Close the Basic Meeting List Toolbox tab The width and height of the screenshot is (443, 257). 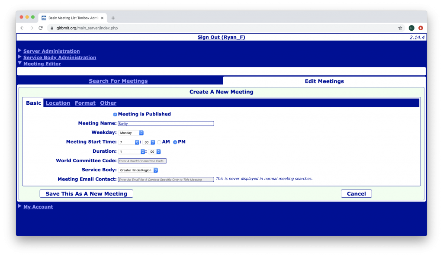pos(102,18)
